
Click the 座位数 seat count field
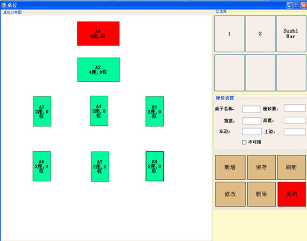(295, 108)
